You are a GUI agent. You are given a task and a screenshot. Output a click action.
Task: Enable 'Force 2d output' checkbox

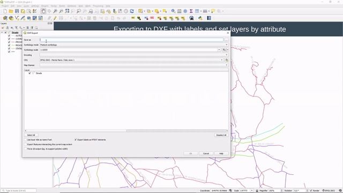pos(26,149)
